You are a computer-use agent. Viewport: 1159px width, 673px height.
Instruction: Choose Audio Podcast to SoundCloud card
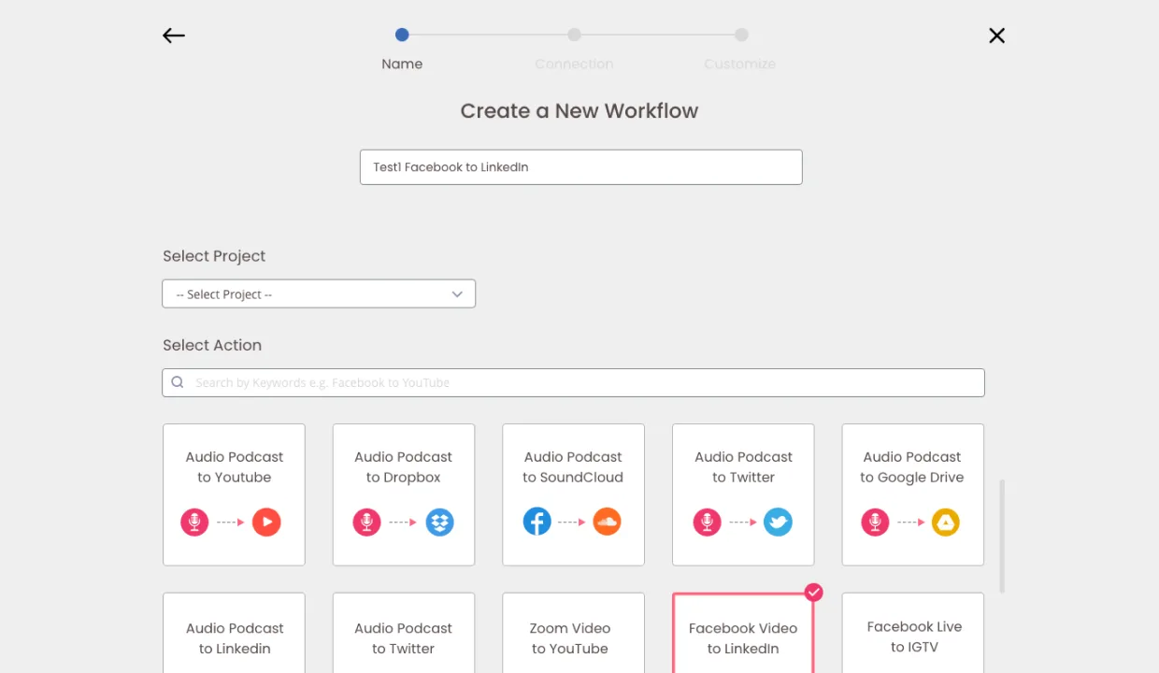573,494
